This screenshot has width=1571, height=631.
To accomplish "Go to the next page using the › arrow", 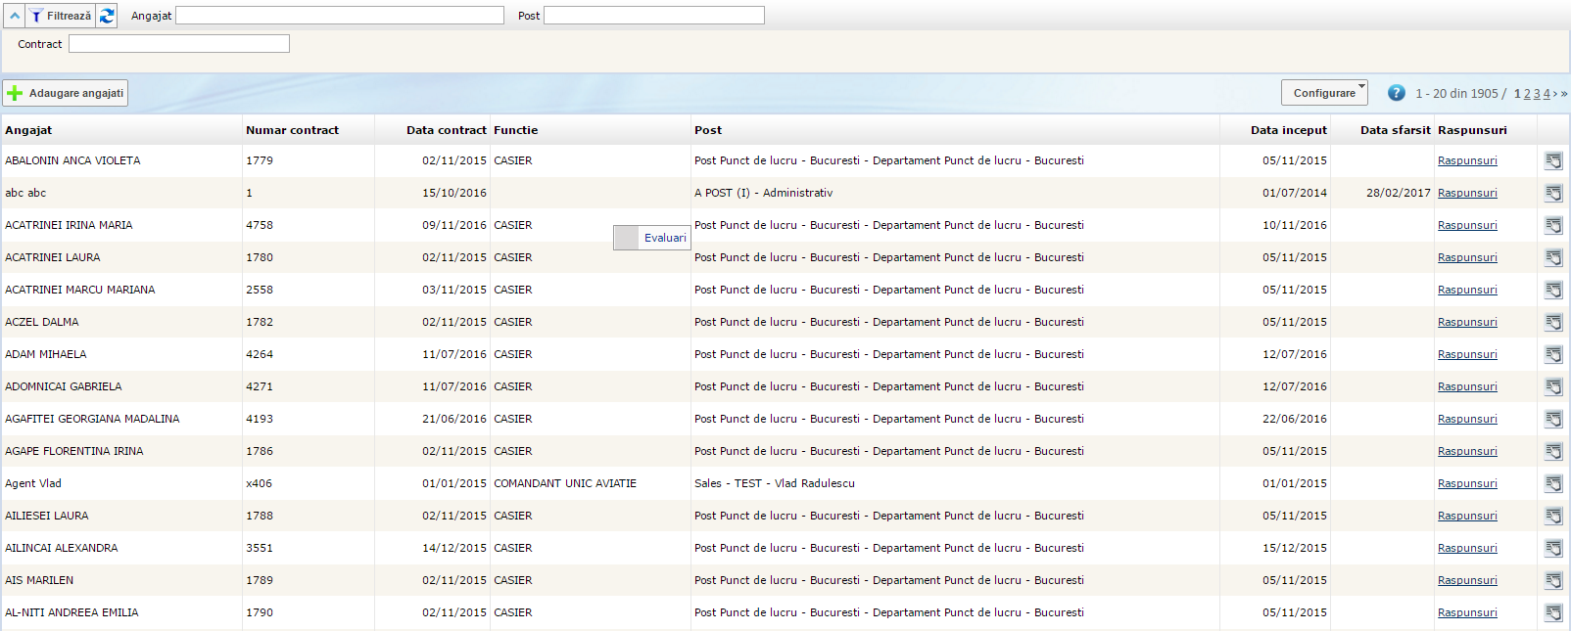I will tap(1554, 94).
